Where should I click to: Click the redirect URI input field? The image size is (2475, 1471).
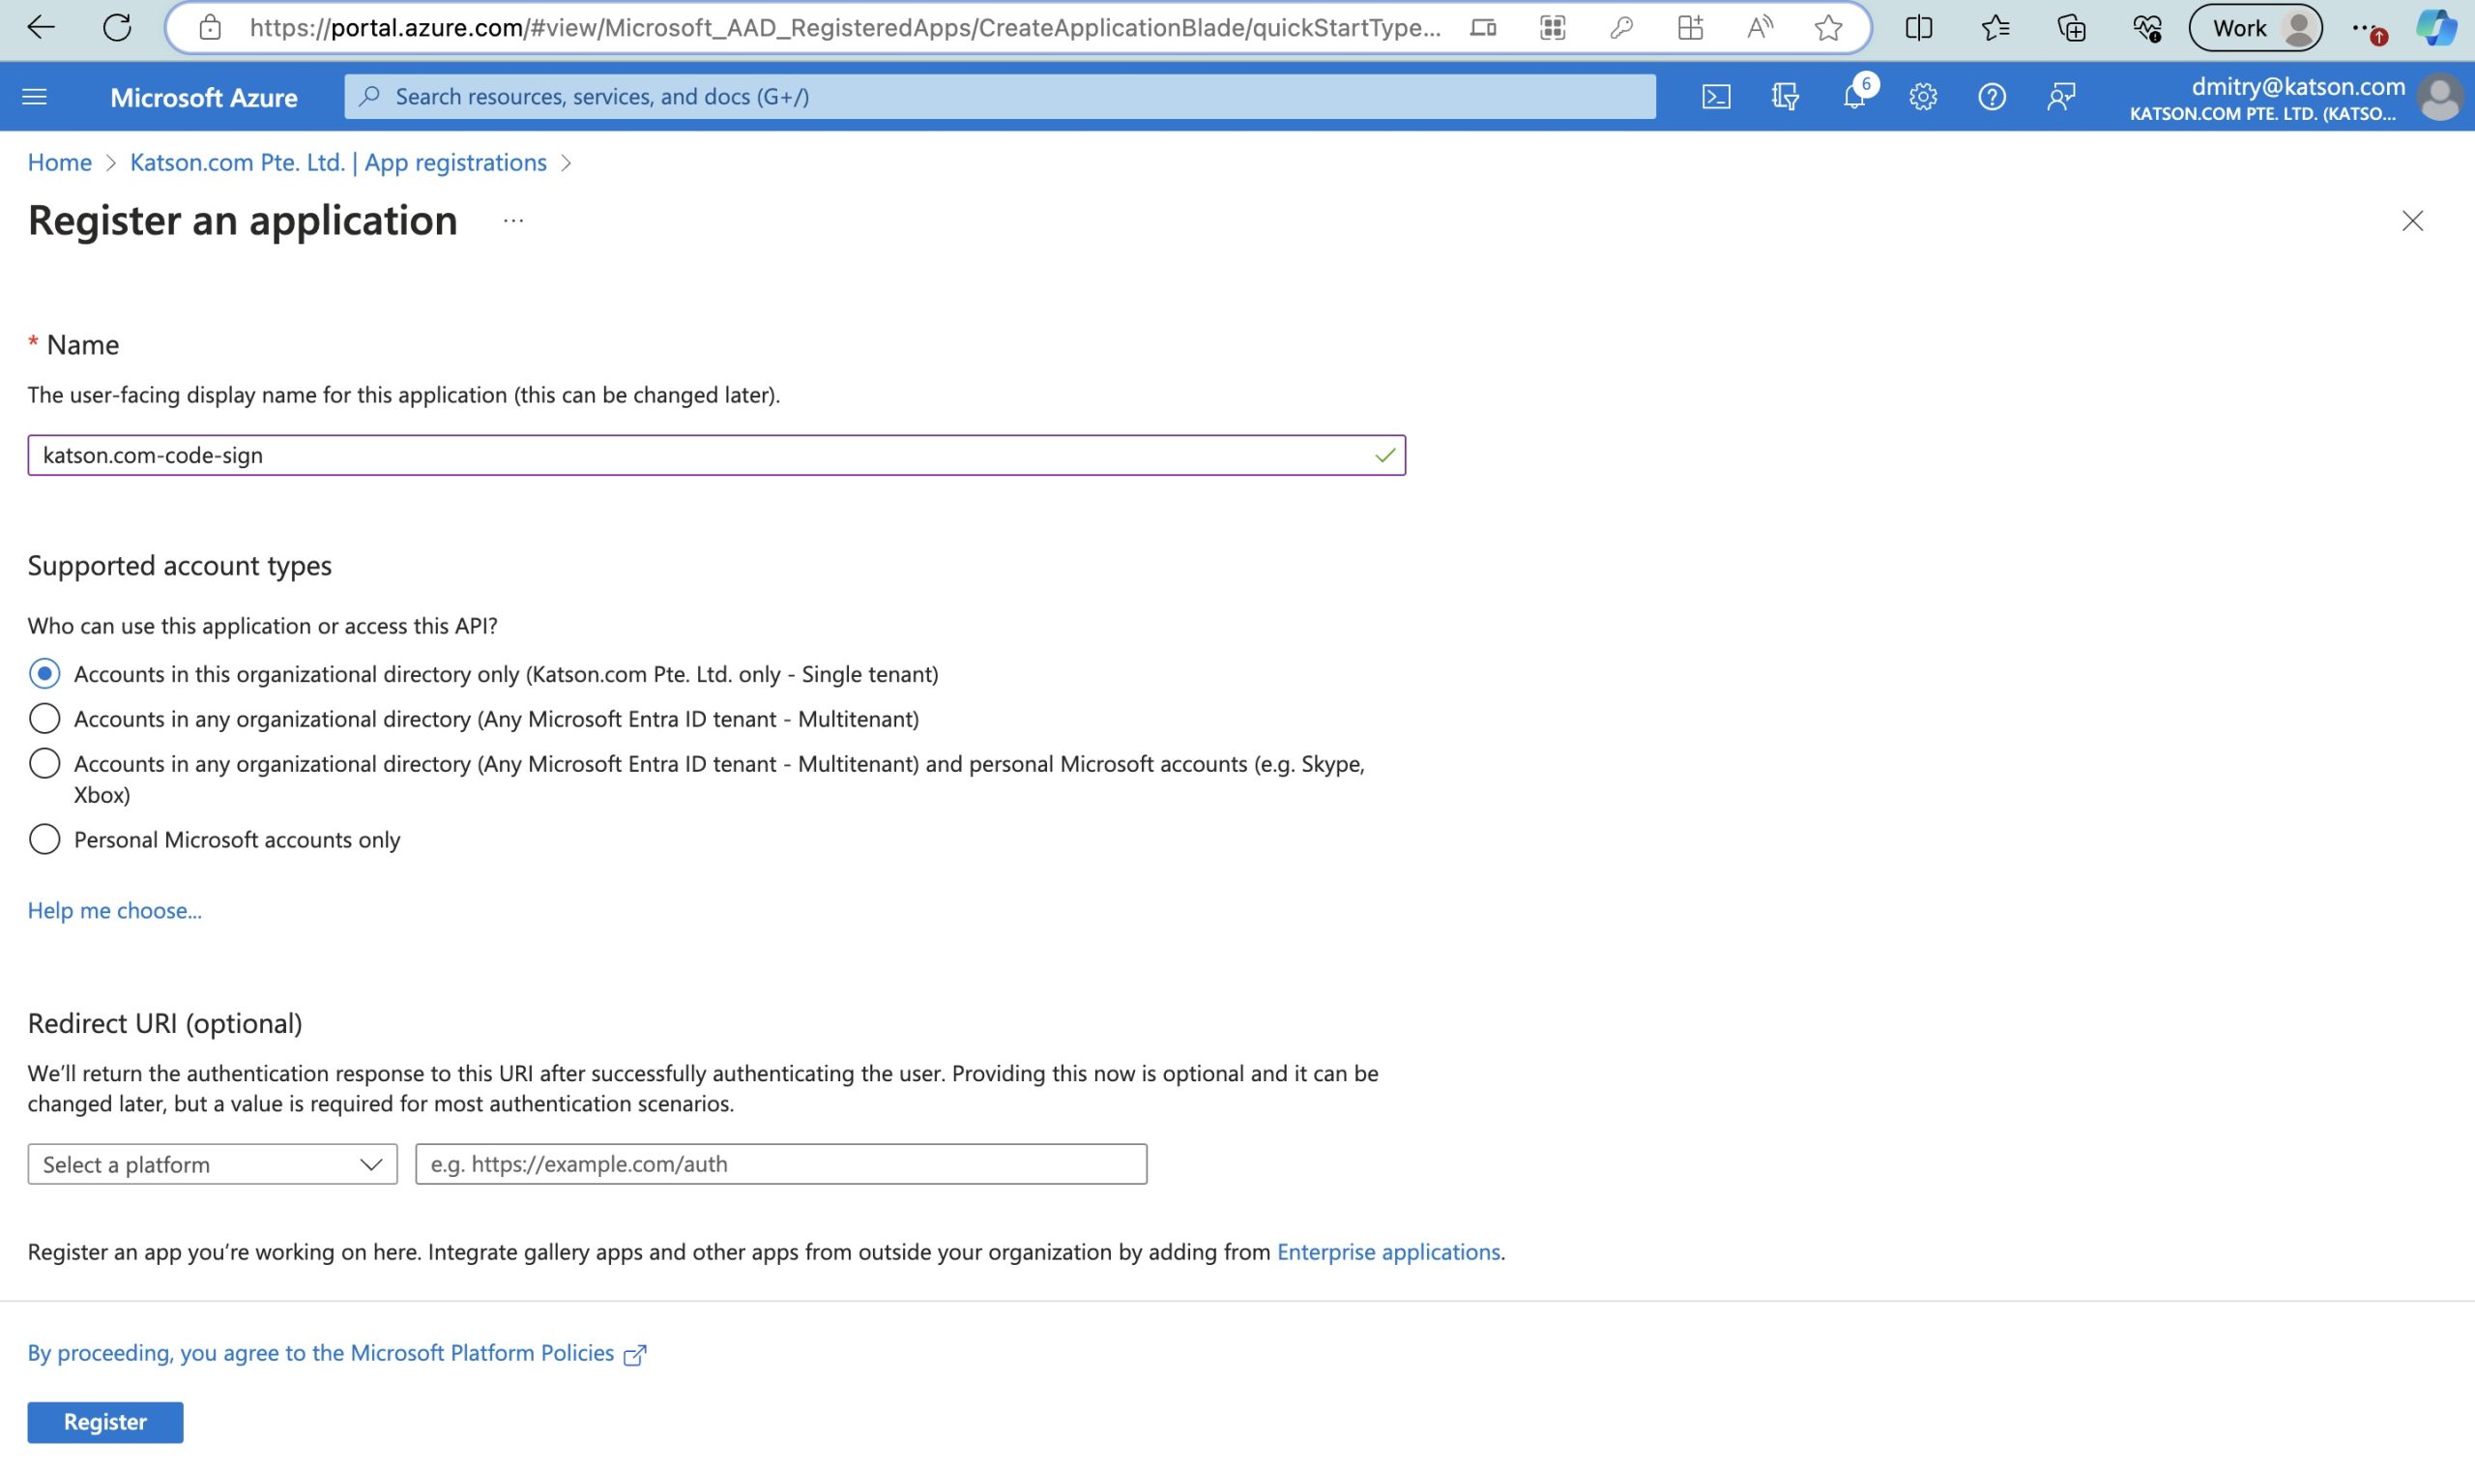click(x=781, y=1163)
